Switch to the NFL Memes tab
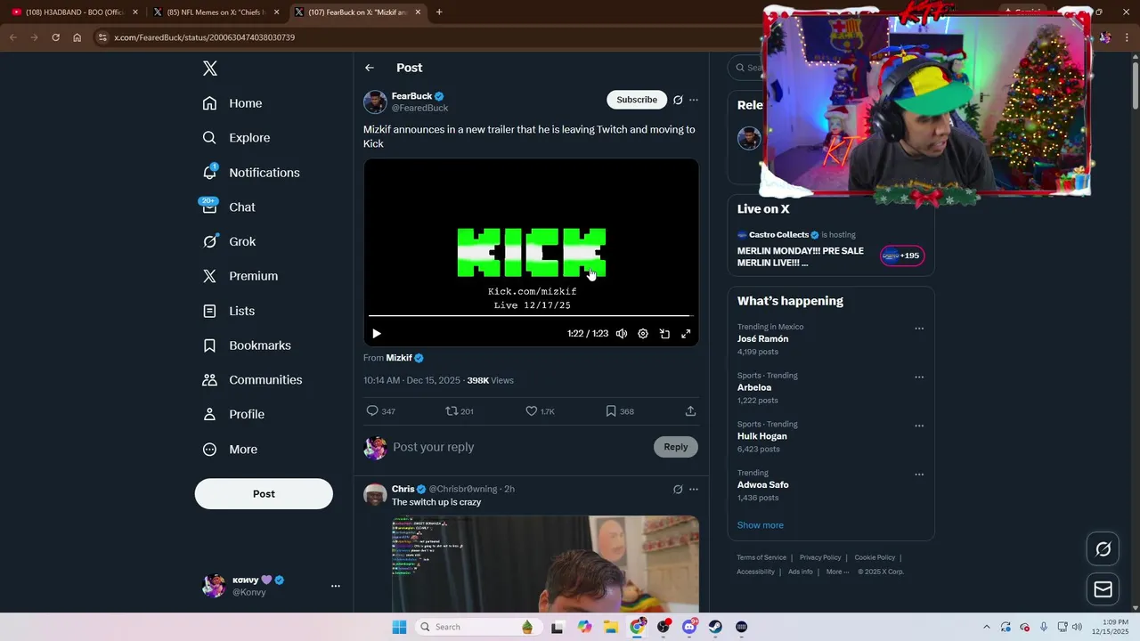 [x=216, y=12]
